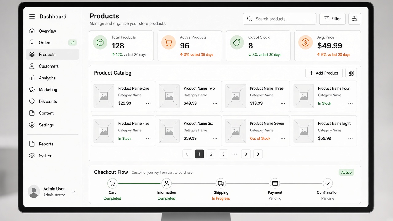This screenshot has height=221, width=393.
Task: Go to next page with right chevron
Action: 258,154
